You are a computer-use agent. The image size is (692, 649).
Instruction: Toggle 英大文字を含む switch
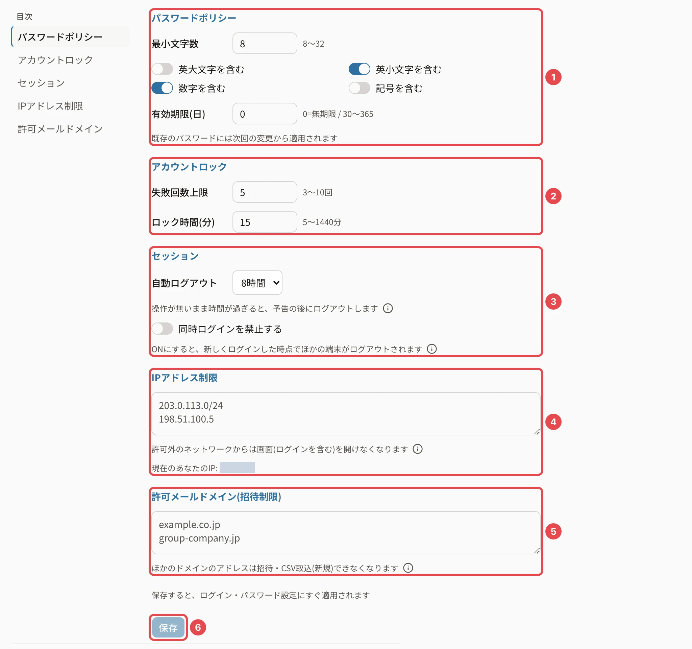click(162, 69)
